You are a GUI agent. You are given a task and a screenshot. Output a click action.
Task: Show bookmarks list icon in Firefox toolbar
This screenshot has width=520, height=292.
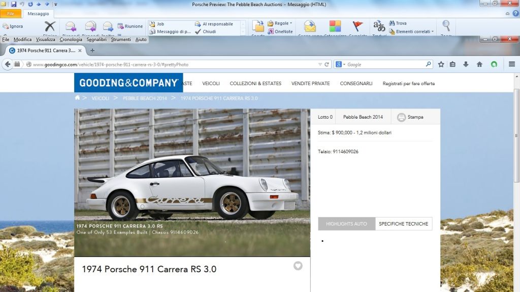click(452, 64)
